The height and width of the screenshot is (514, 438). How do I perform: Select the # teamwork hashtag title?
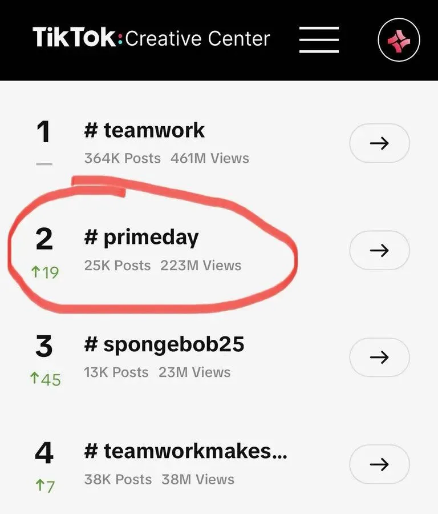pos(144,130)
